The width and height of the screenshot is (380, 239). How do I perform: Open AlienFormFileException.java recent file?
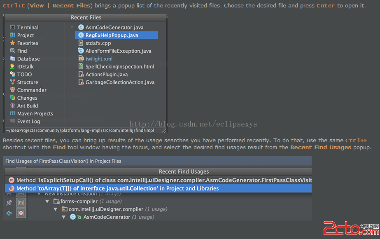114,51
